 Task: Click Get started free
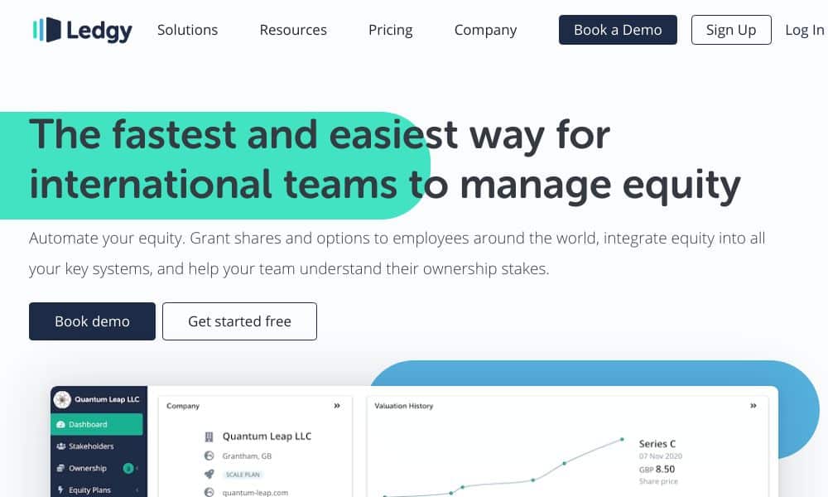click(x=240, y=321)
